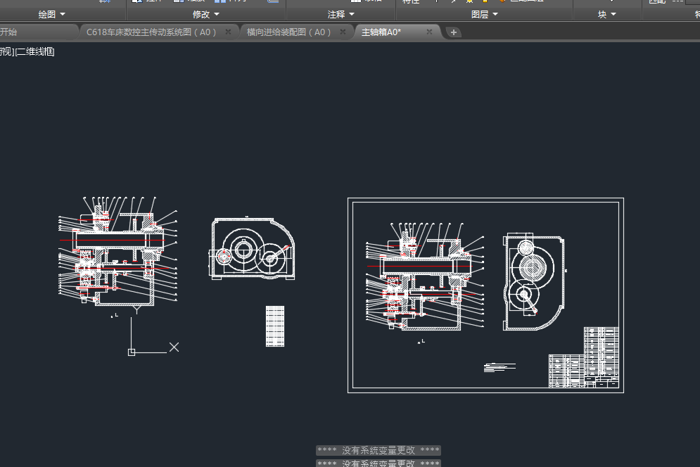Switch to the 横向进给装配图 (A0) tab

[289, 32]
